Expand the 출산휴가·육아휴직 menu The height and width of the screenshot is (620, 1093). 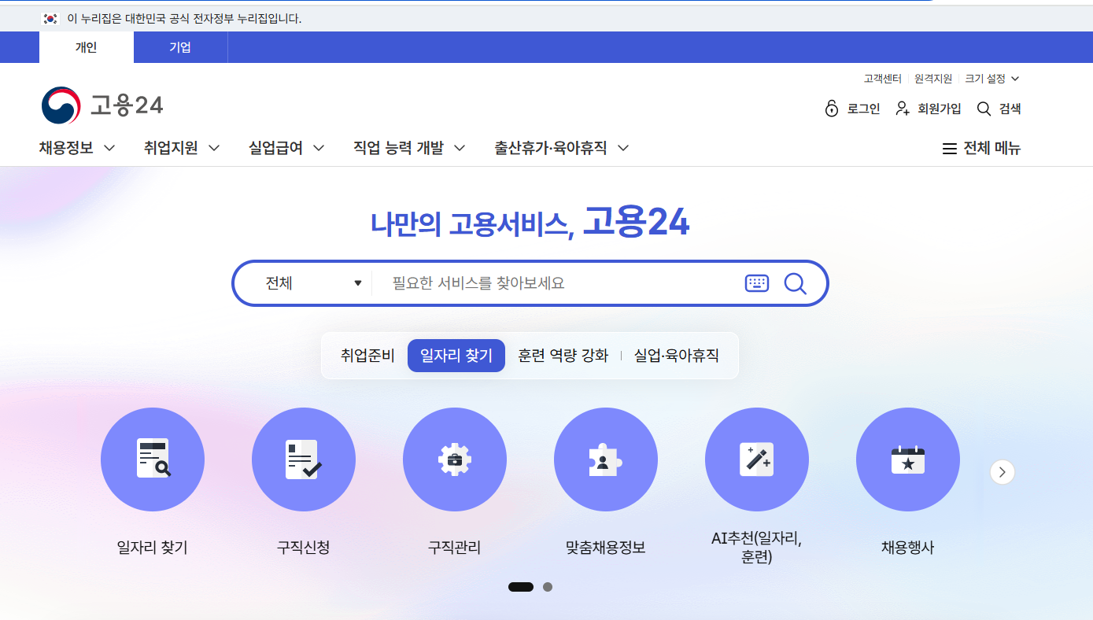(562, 148)
